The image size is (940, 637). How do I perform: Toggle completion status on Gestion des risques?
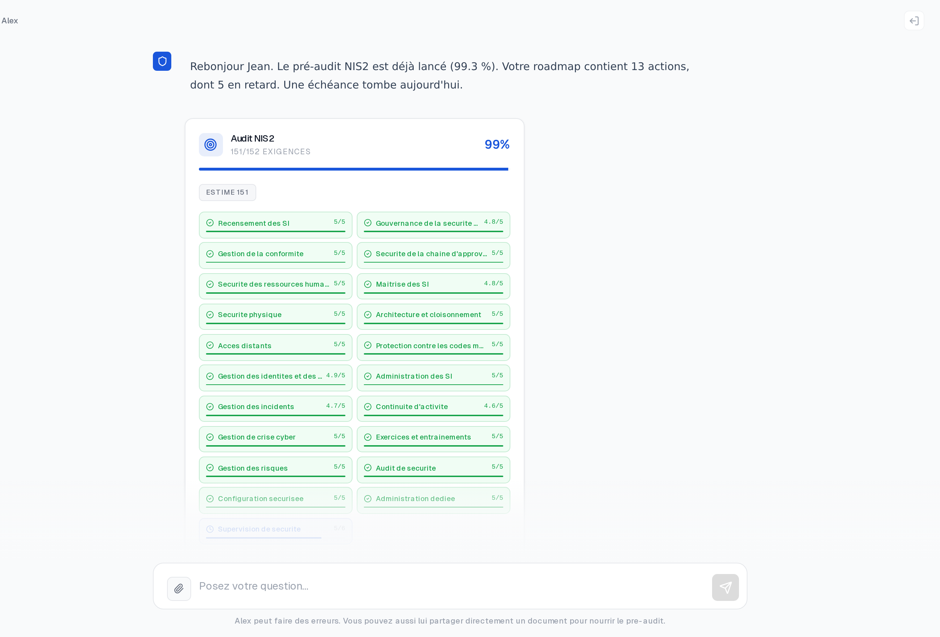pyautogui.click(x=275, y=469)
